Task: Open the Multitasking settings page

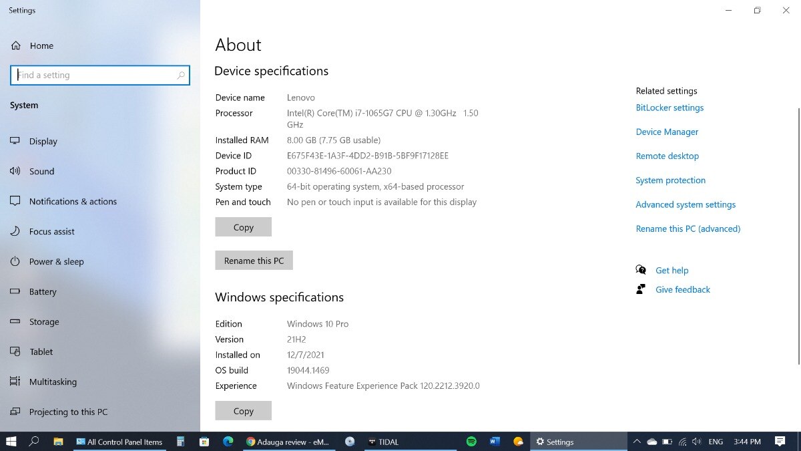Action: point(53,382)
